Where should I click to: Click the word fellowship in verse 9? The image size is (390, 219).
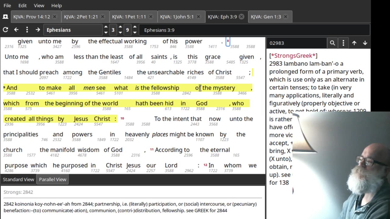click(x=165, y=88)
